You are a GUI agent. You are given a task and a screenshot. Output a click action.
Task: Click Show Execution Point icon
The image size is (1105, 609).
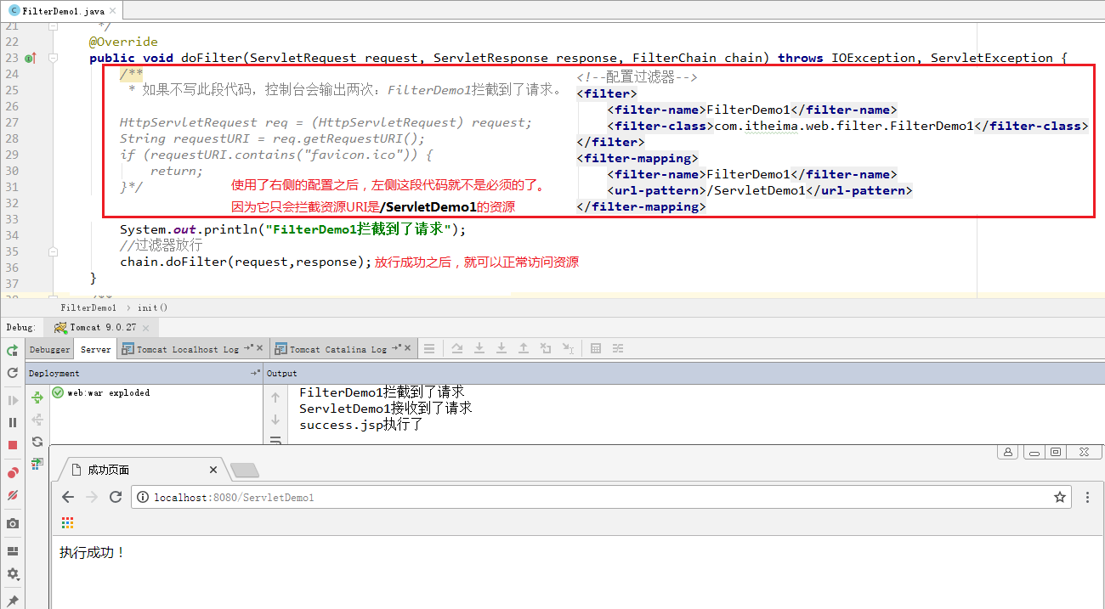point(429,348)
